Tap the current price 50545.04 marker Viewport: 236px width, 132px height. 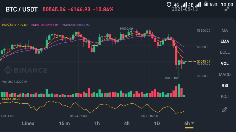[204, 61]
